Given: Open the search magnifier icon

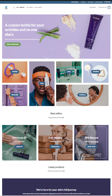Looking at the screenshot, I should point(14,8).
